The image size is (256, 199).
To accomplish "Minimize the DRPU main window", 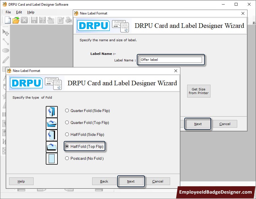I will tap(223, 4).
